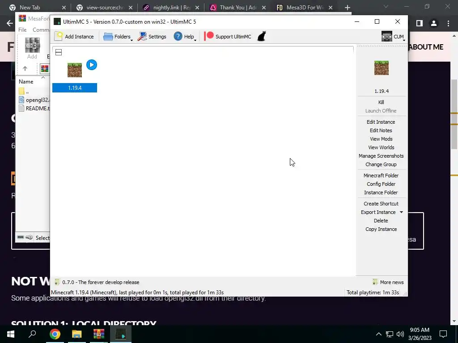458x343 pixels.
Task: Open the Minecraft Folder
Action: click(x=381, y=175)
